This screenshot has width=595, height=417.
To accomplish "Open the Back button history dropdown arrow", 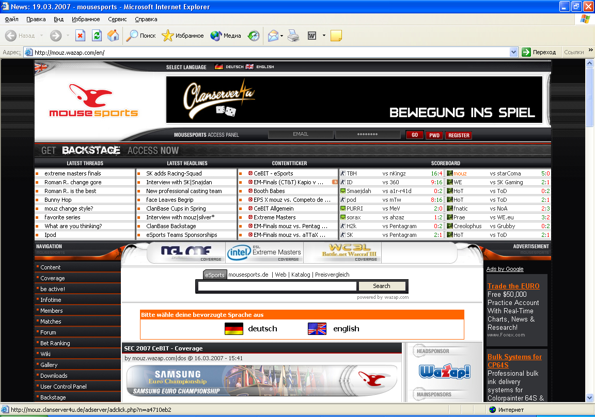I will [x=41, y=36].
